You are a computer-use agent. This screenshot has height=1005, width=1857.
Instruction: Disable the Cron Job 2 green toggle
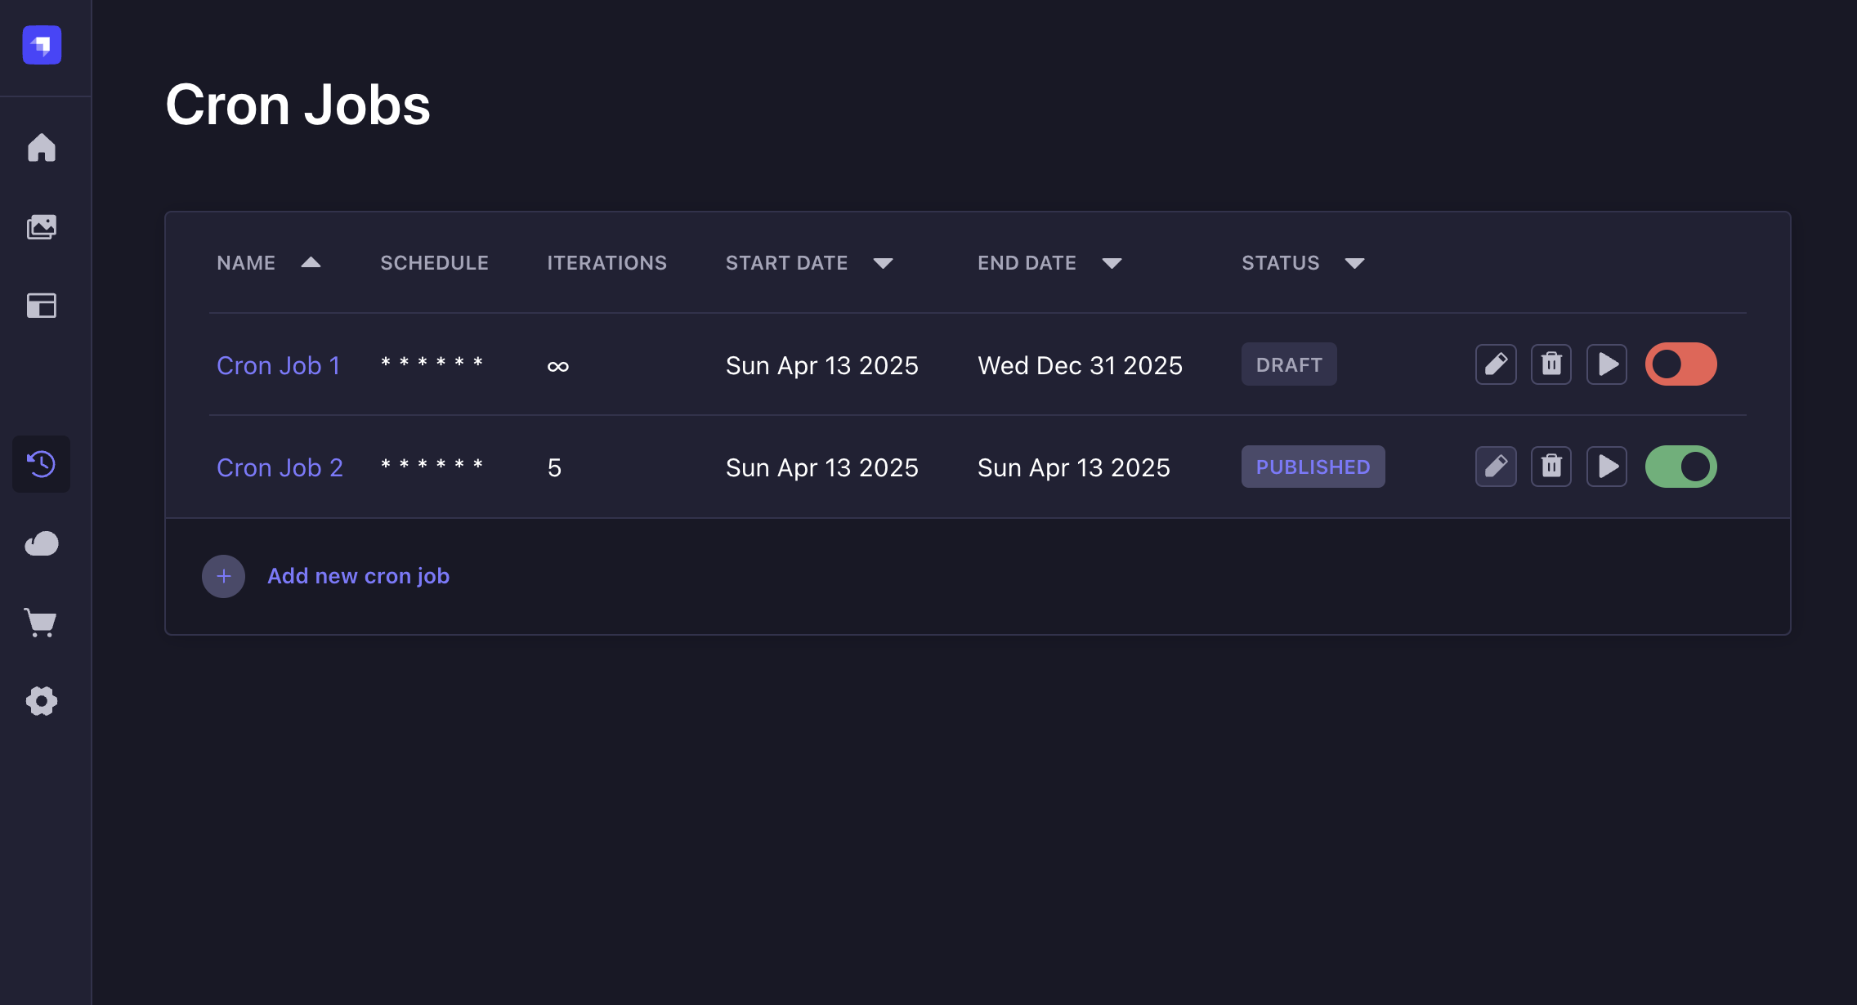point(1680,467)
